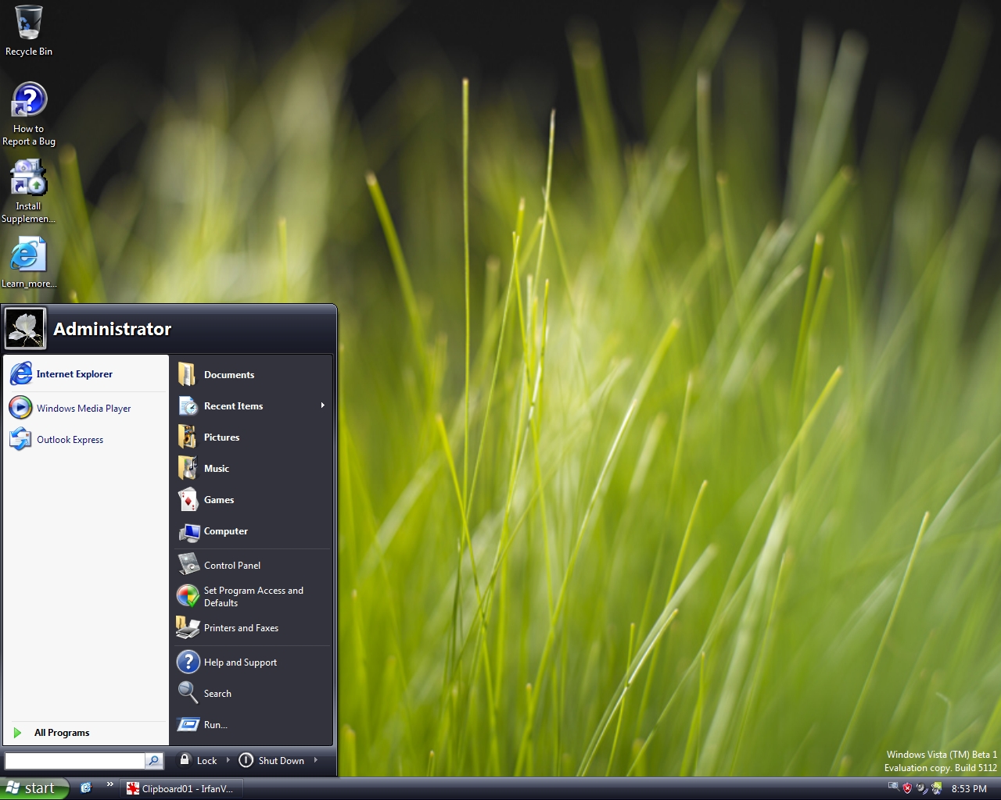
Task: Click the Windows Media Player icon
Action: [x=20, y=408]
